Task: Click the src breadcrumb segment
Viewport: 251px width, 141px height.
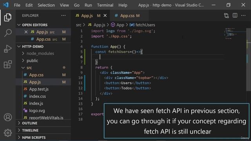Action: (78, 25)
